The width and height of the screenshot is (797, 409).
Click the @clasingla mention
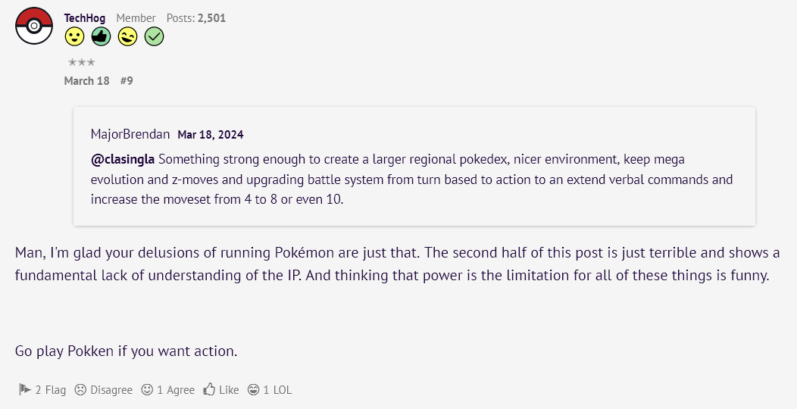coord(123,160)
